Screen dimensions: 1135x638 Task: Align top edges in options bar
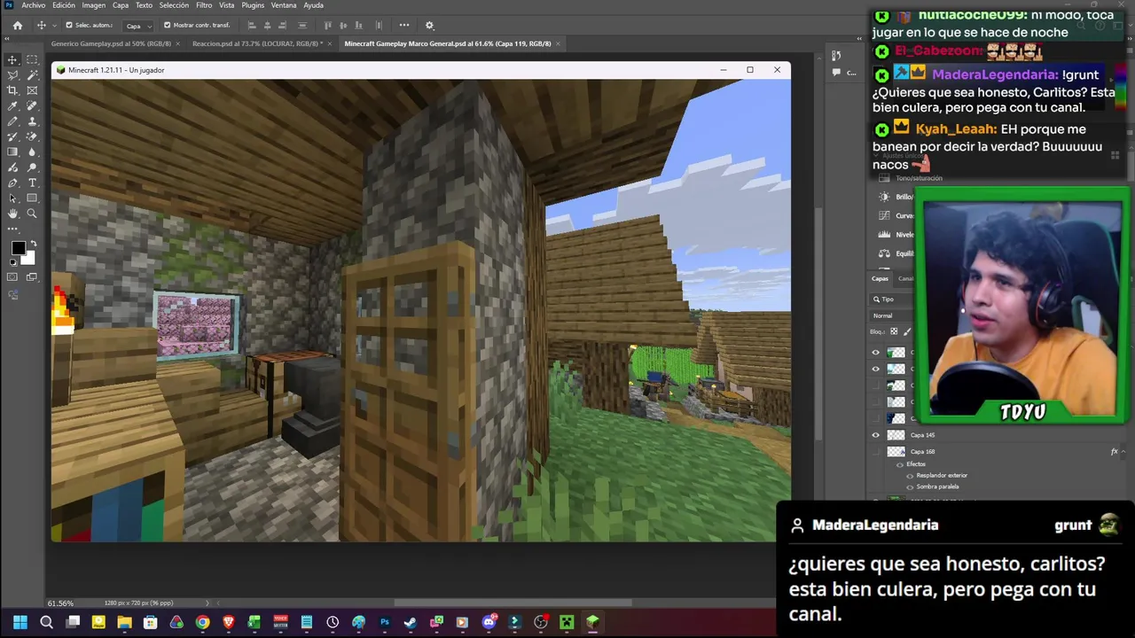coord(328,25)
